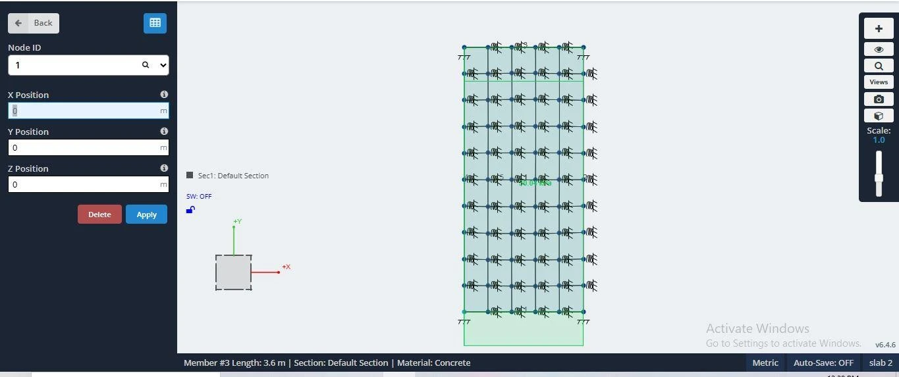The height and width of the screenshot is (377, 899).
Task: Click the Z Position info icon
Action: pos(164,168)
